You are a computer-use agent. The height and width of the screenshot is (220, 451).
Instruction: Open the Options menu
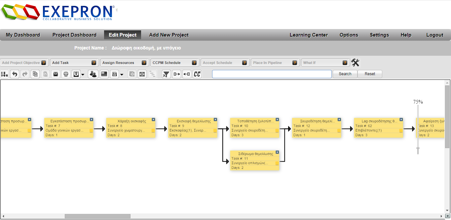pyautogui.click(x=349, y=35)
